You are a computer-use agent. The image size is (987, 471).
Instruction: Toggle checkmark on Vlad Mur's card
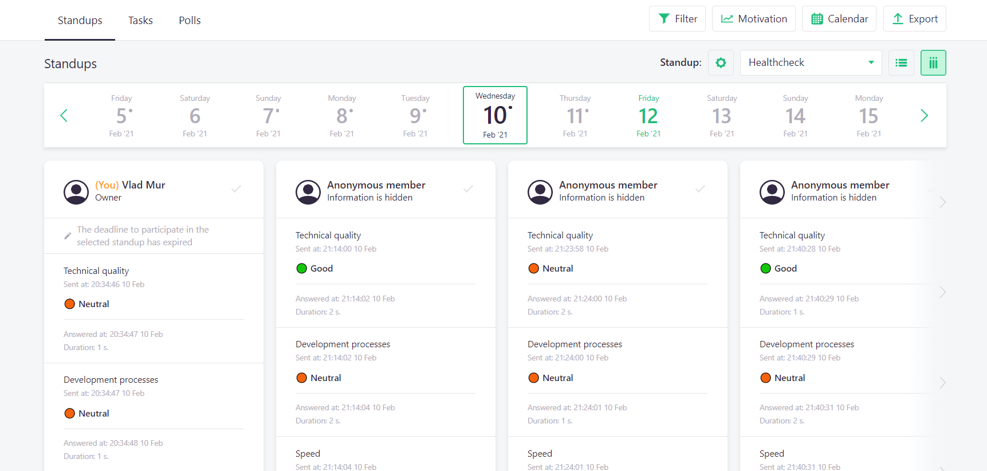(236, 189)
